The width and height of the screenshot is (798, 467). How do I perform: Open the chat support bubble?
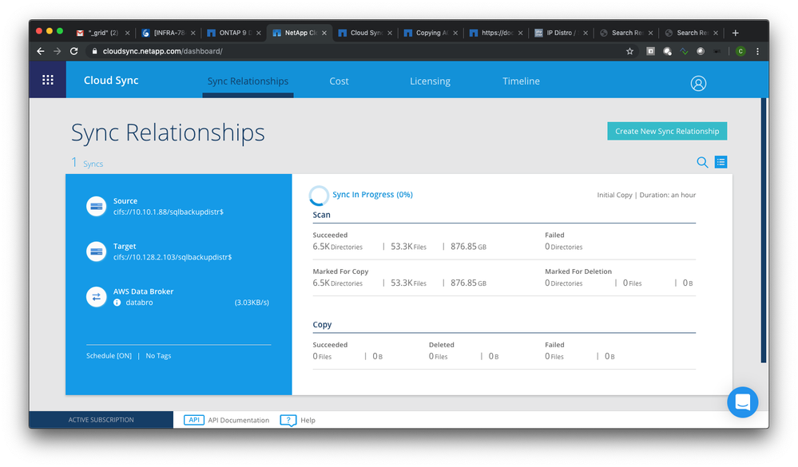[x=743, y=402]
